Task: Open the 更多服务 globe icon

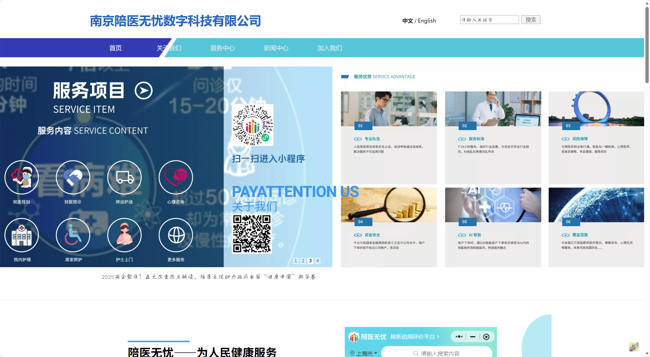Action: coord(176,235)
